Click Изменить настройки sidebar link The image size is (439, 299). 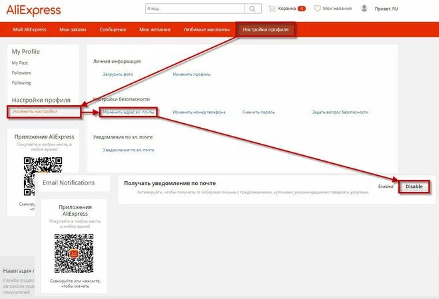[35, 111]
